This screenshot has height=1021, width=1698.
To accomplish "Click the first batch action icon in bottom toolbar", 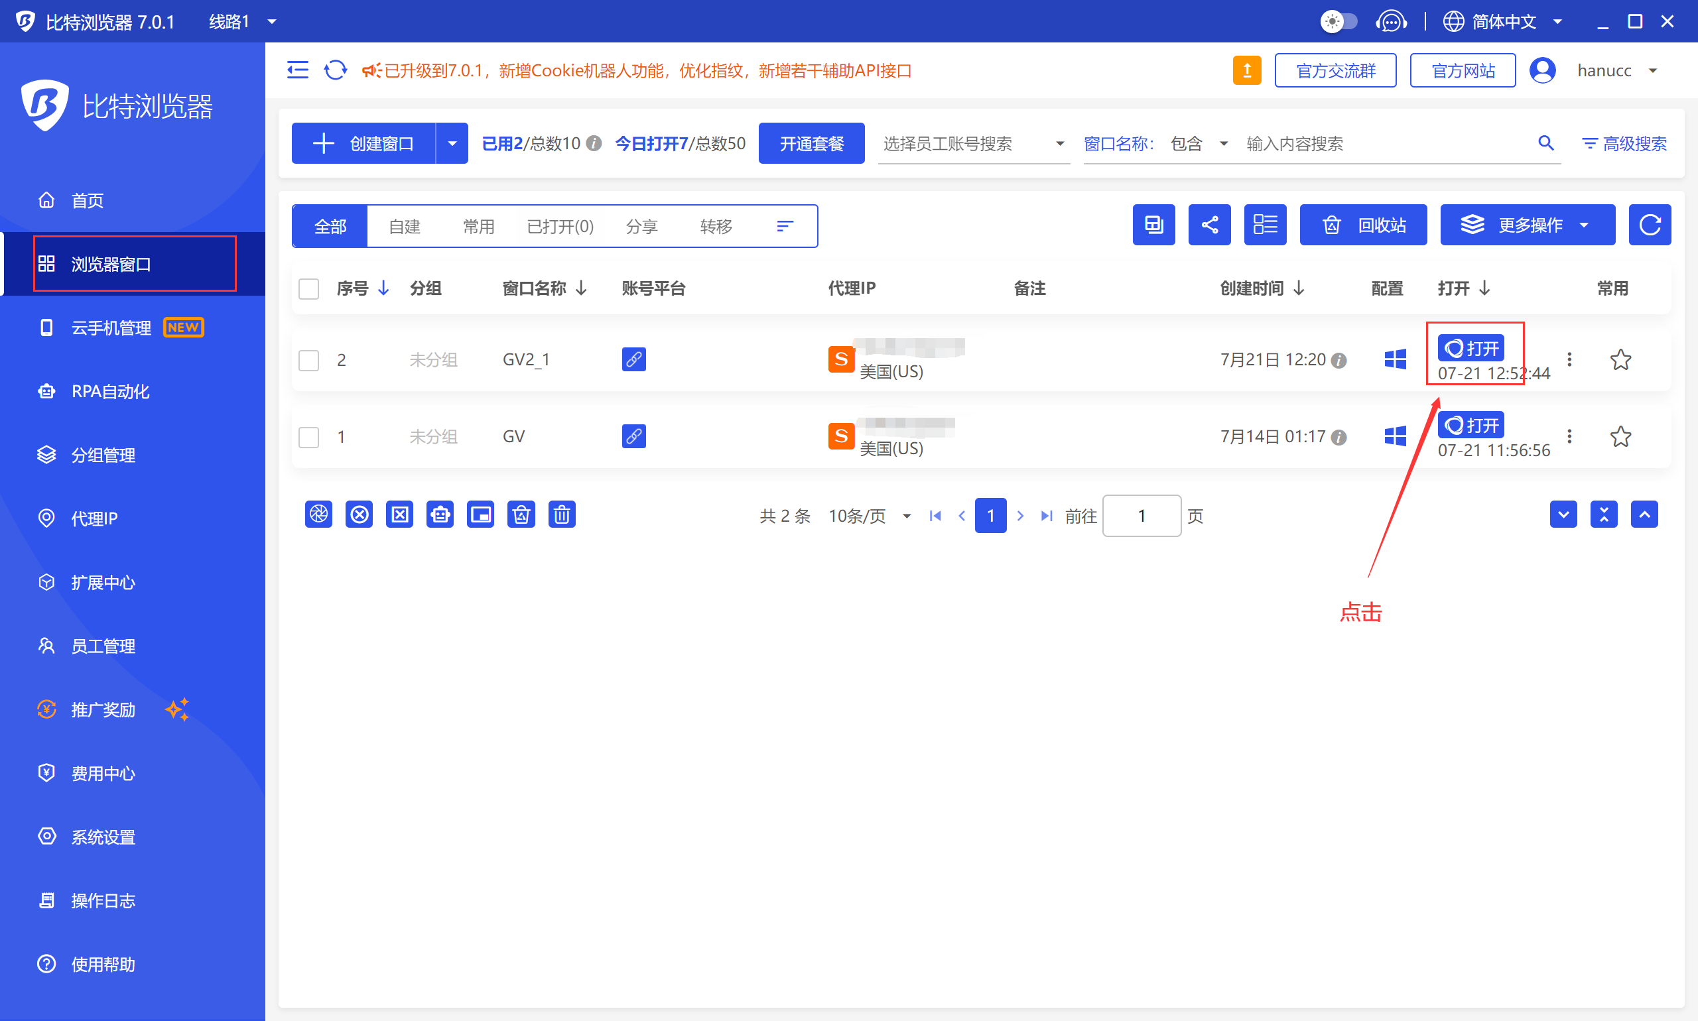I will click(x=318, y=514).
